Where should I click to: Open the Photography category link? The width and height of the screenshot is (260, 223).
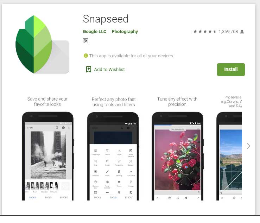click(x=125, y=32)
